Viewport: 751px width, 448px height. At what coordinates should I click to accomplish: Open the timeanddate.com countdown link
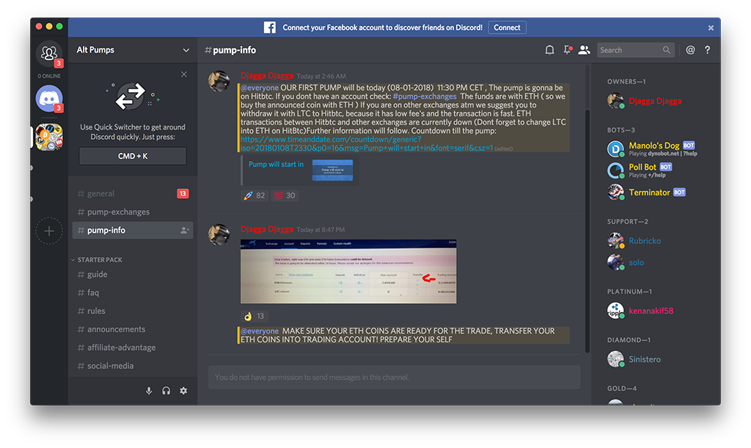point(367,143)
